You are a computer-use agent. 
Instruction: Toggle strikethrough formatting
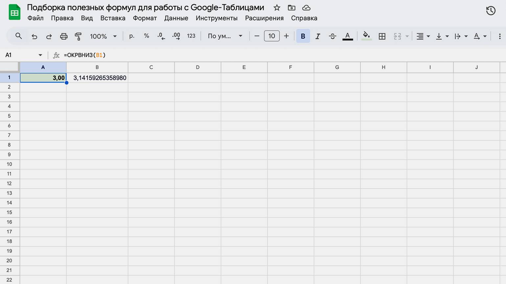tap(333, 36)
